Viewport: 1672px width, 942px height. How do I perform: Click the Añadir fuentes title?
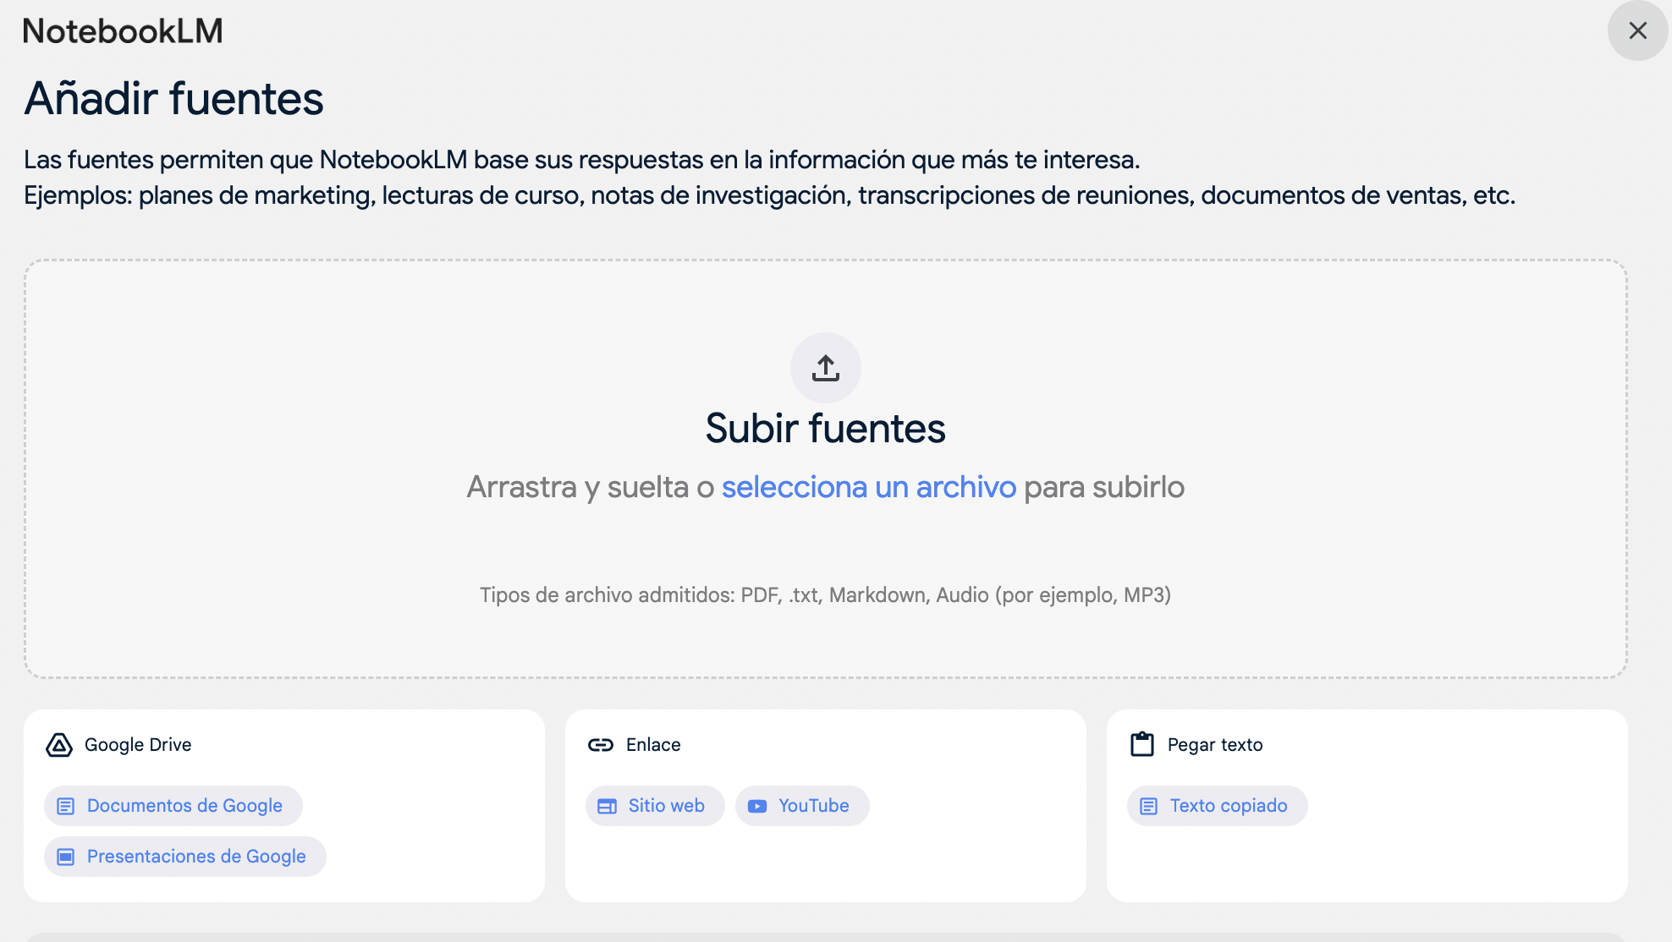(x=173, y=98)
